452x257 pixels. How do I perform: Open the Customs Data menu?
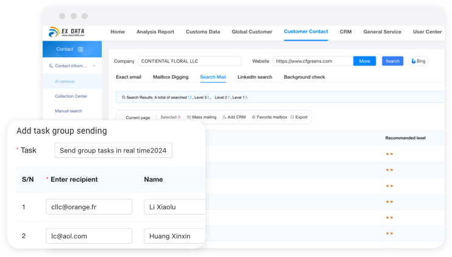click(x=203, y=32)
